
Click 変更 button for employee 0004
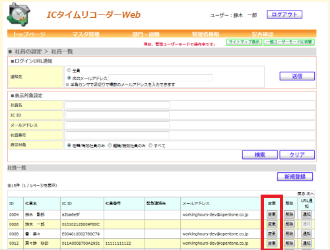pyautogui.click(x=272, y=214)
